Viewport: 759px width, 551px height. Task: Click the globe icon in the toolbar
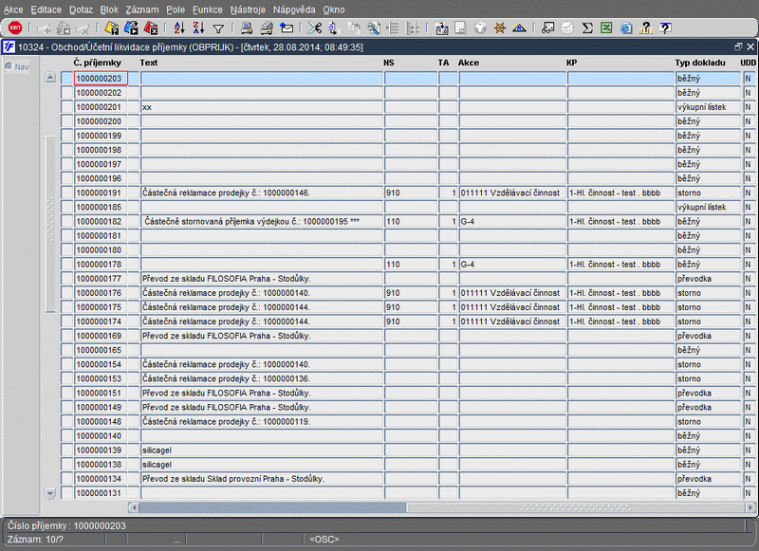(x=480, y=28)
